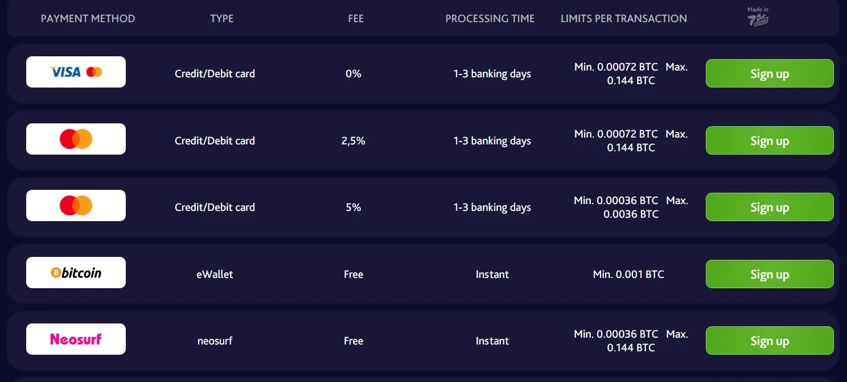Click Sign up in the Bitcoin row
The image size is (847, 382).
click(x=770, y=274)
